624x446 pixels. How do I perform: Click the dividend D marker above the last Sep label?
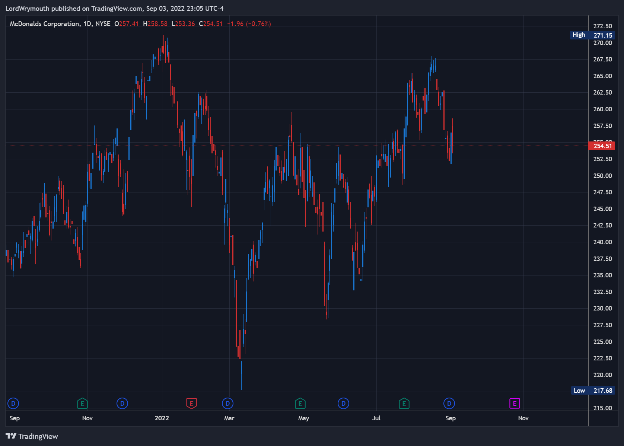[449, 403]
